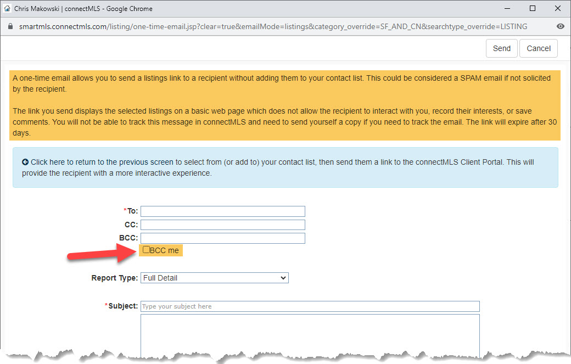Click the Subject input field
Image resolution: width=571 pixels, height=364 pixels.
[x=310, y=306]
